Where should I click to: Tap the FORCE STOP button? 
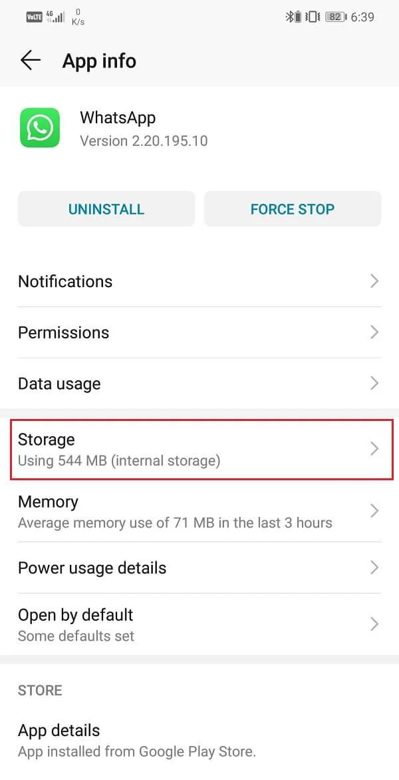coord(293,208)
